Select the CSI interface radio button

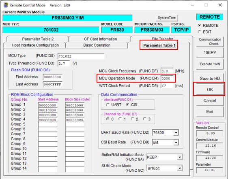(127, 104)
